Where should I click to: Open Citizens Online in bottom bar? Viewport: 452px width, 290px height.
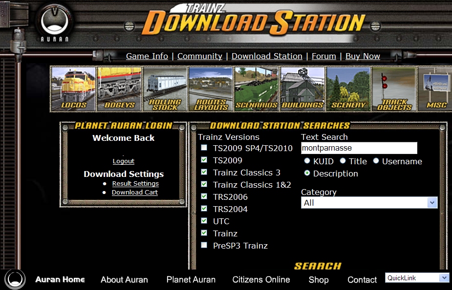(261, 280)
